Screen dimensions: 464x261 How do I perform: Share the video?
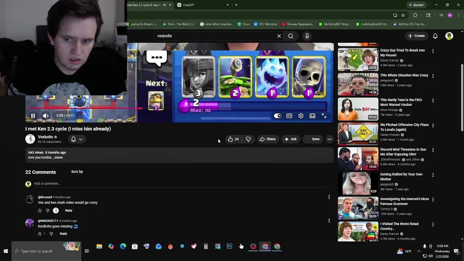tap(268, 139)
